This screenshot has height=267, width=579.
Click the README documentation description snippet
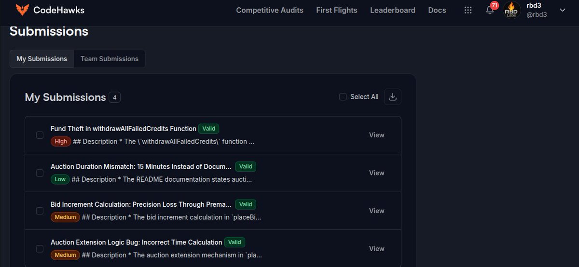click(162, 179)
